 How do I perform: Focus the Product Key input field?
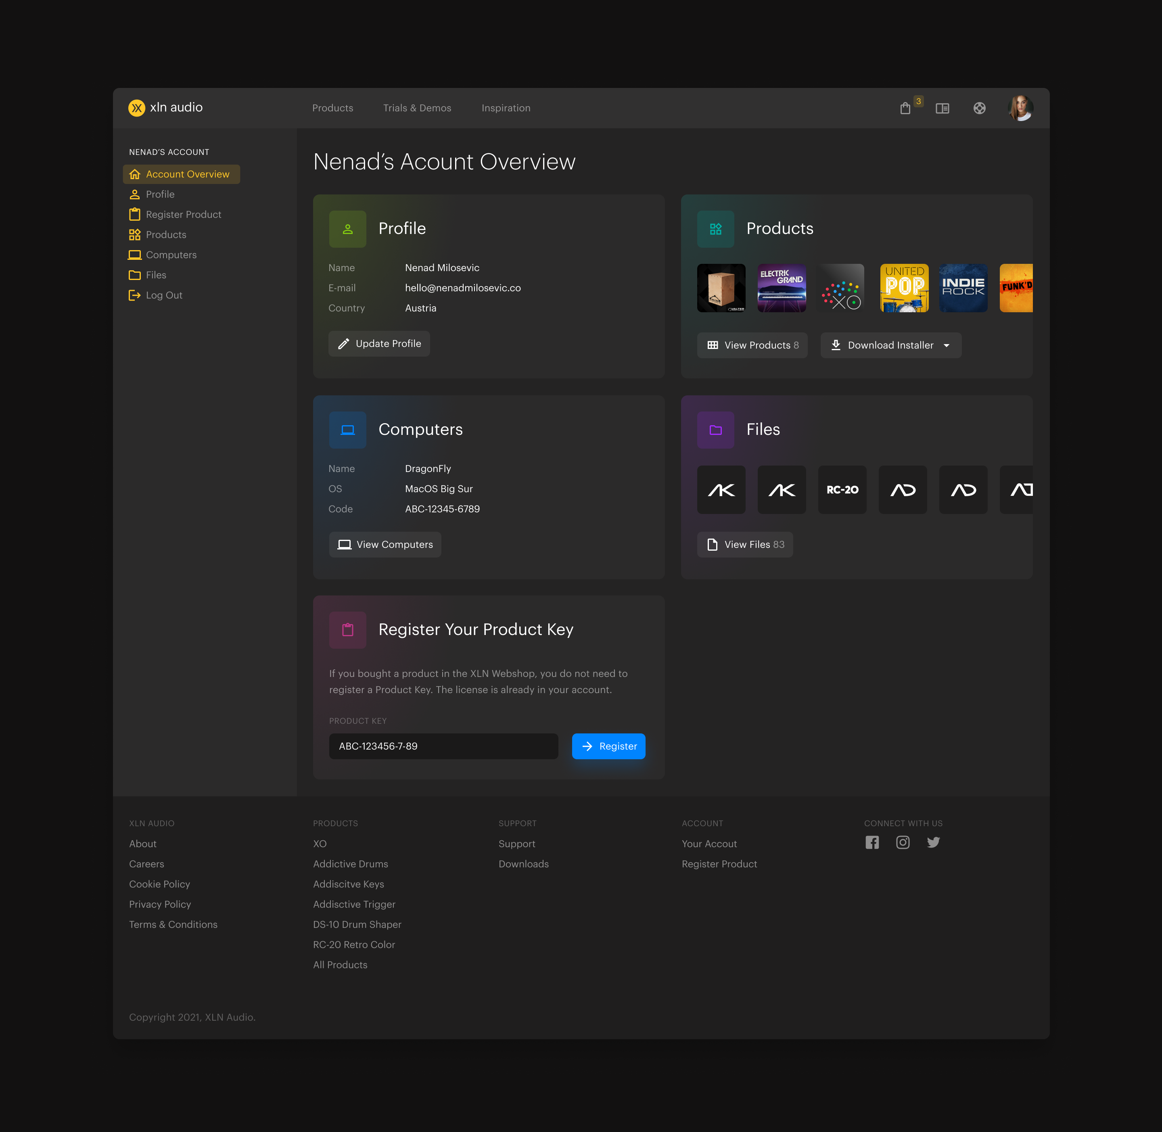point(443,746)
